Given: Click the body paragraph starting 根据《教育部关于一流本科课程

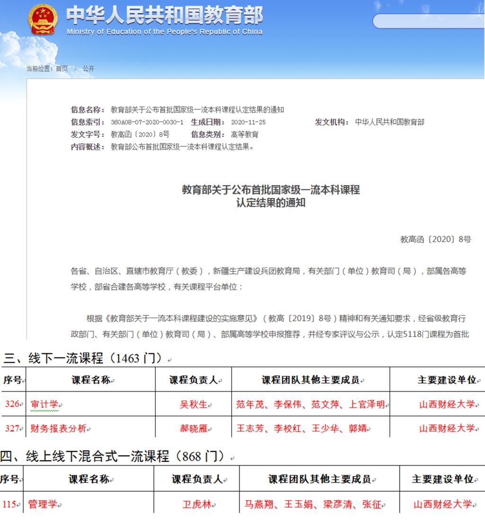Looking at the screenshot, I should click(270, 326).
